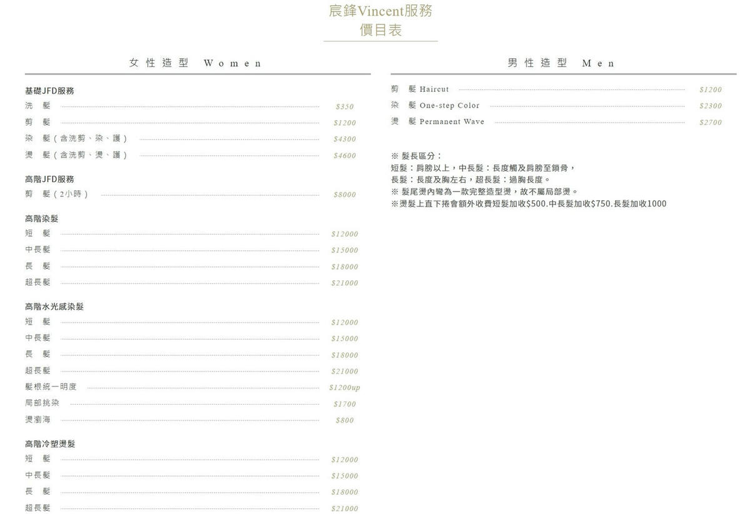Click the $8000 price for 剪髮（2小時）
Screen dimensions: 750x514
click(344, 194)
